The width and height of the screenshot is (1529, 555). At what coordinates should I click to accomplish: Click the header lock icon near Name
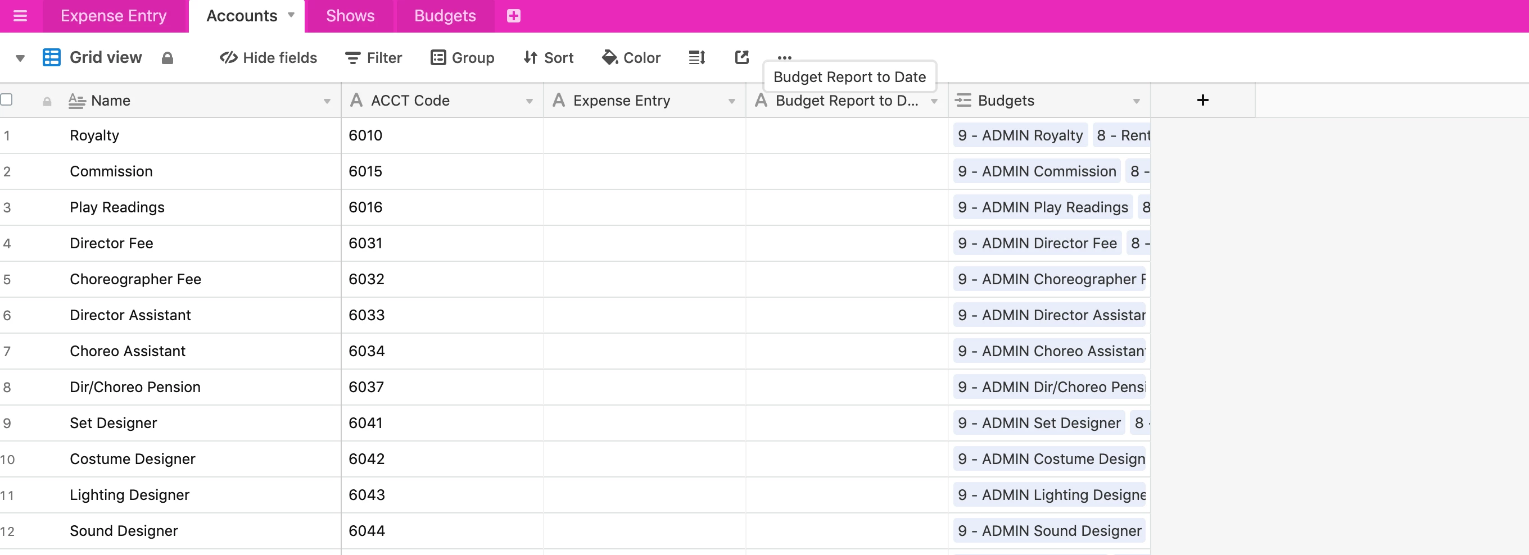pos(47,101)
